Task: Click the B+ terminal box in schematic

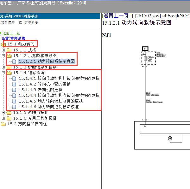Action: coord(145,49)
